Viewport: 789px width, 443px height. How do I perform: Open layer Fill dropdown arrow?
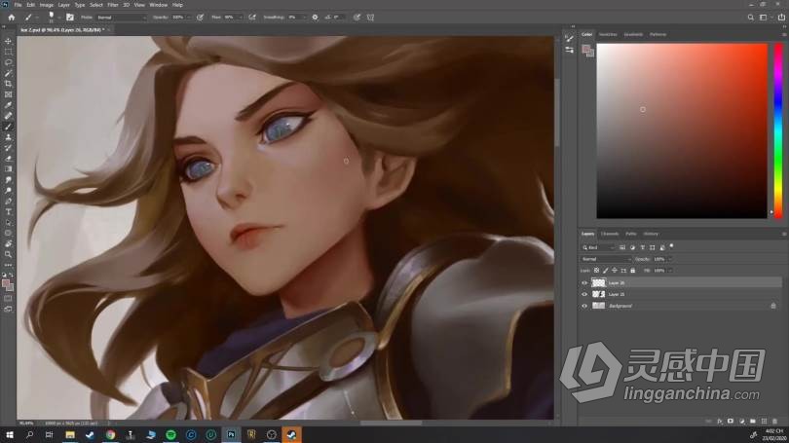(670, 271)
